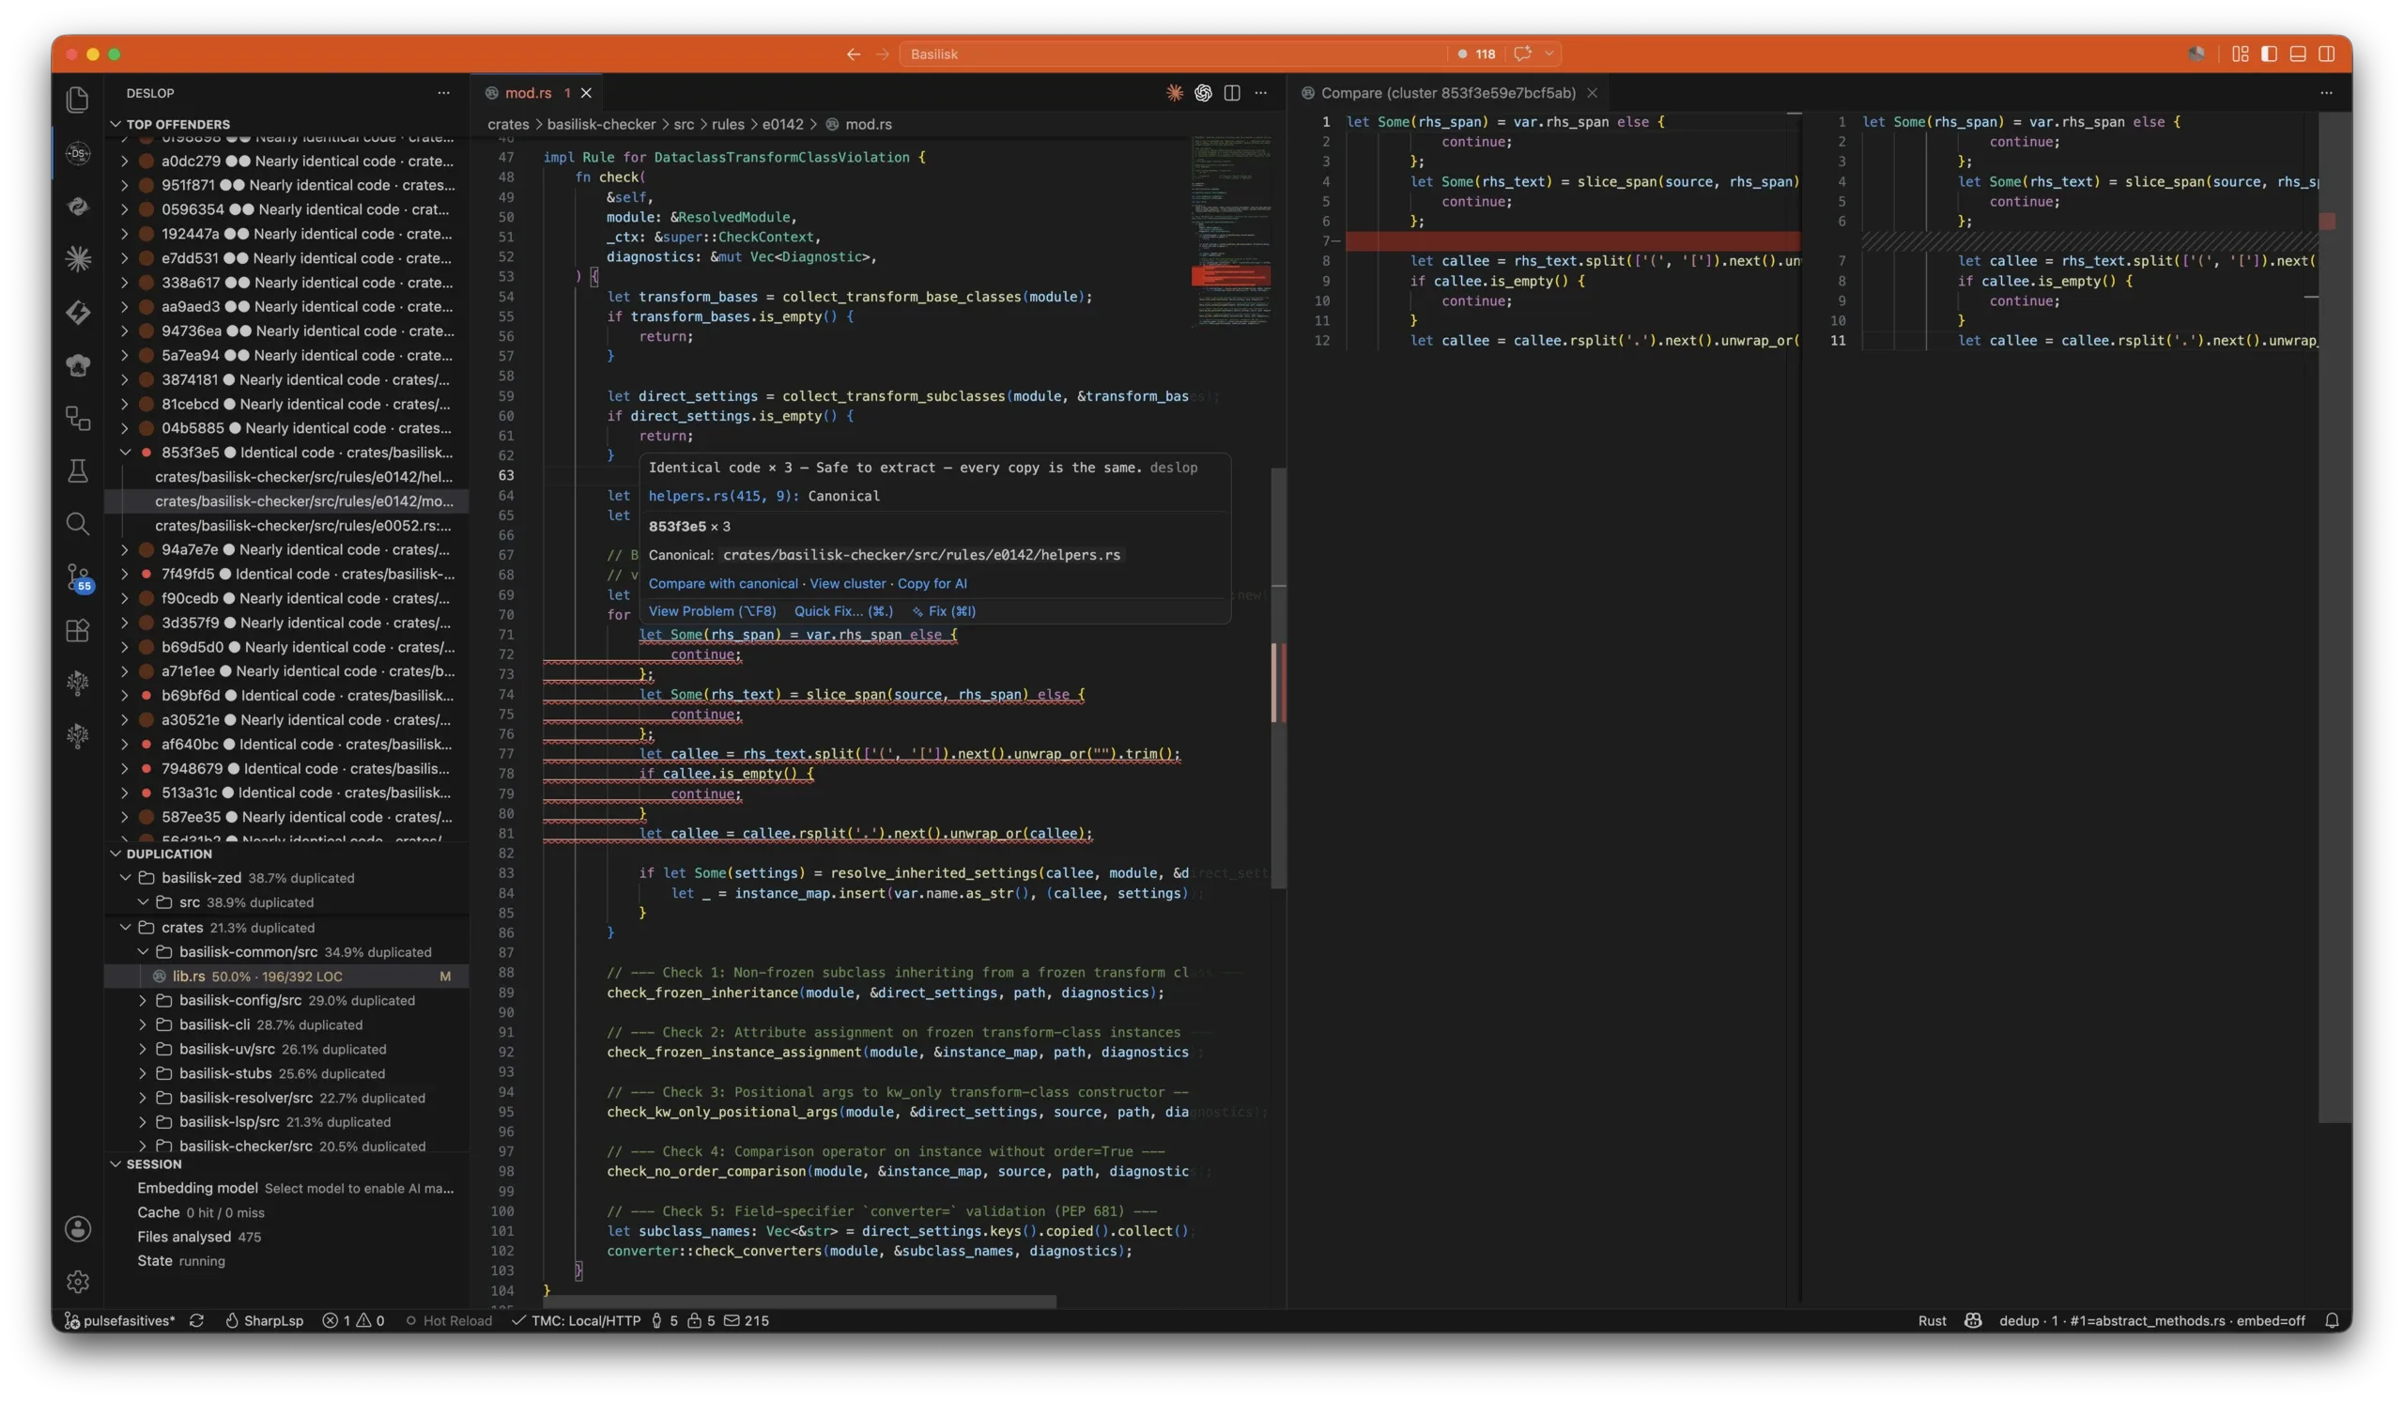Collapse the TOP OFFENDERS section
The image size is (2404, 1401).
coord(116,124)
